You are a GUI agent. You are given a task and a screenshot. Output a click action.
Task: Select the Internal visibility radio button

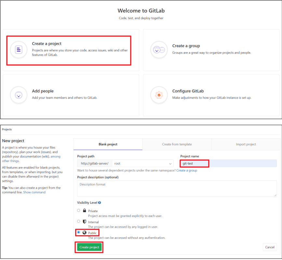point(79,221)
